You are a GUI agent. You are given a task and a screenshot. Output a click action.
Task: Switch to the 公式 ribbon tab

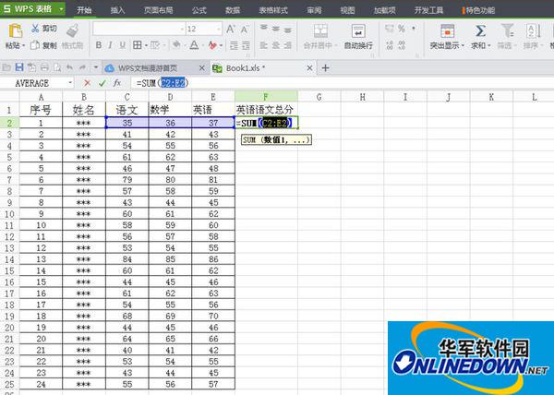(199, 10)
